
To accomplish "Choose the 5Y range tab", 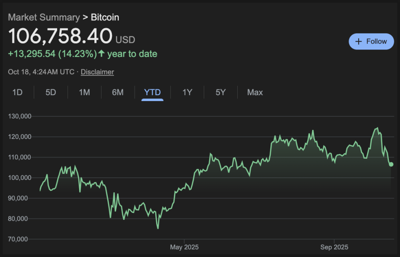I will pyautogui.click(x=220, y=92).
